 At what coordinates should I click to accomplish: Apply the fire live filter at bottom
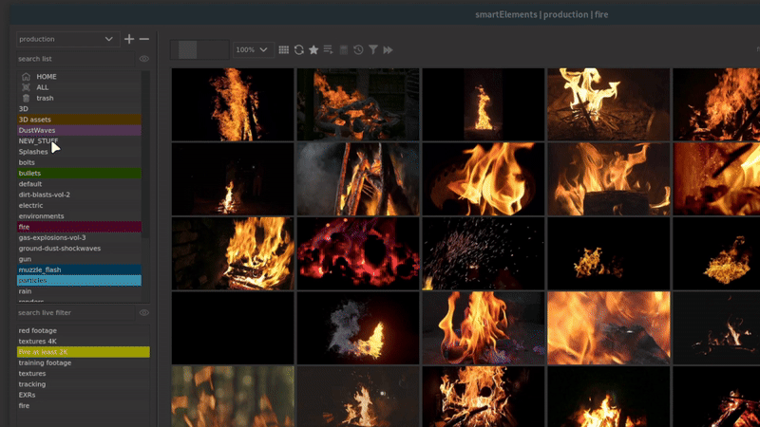click(84, 406)
